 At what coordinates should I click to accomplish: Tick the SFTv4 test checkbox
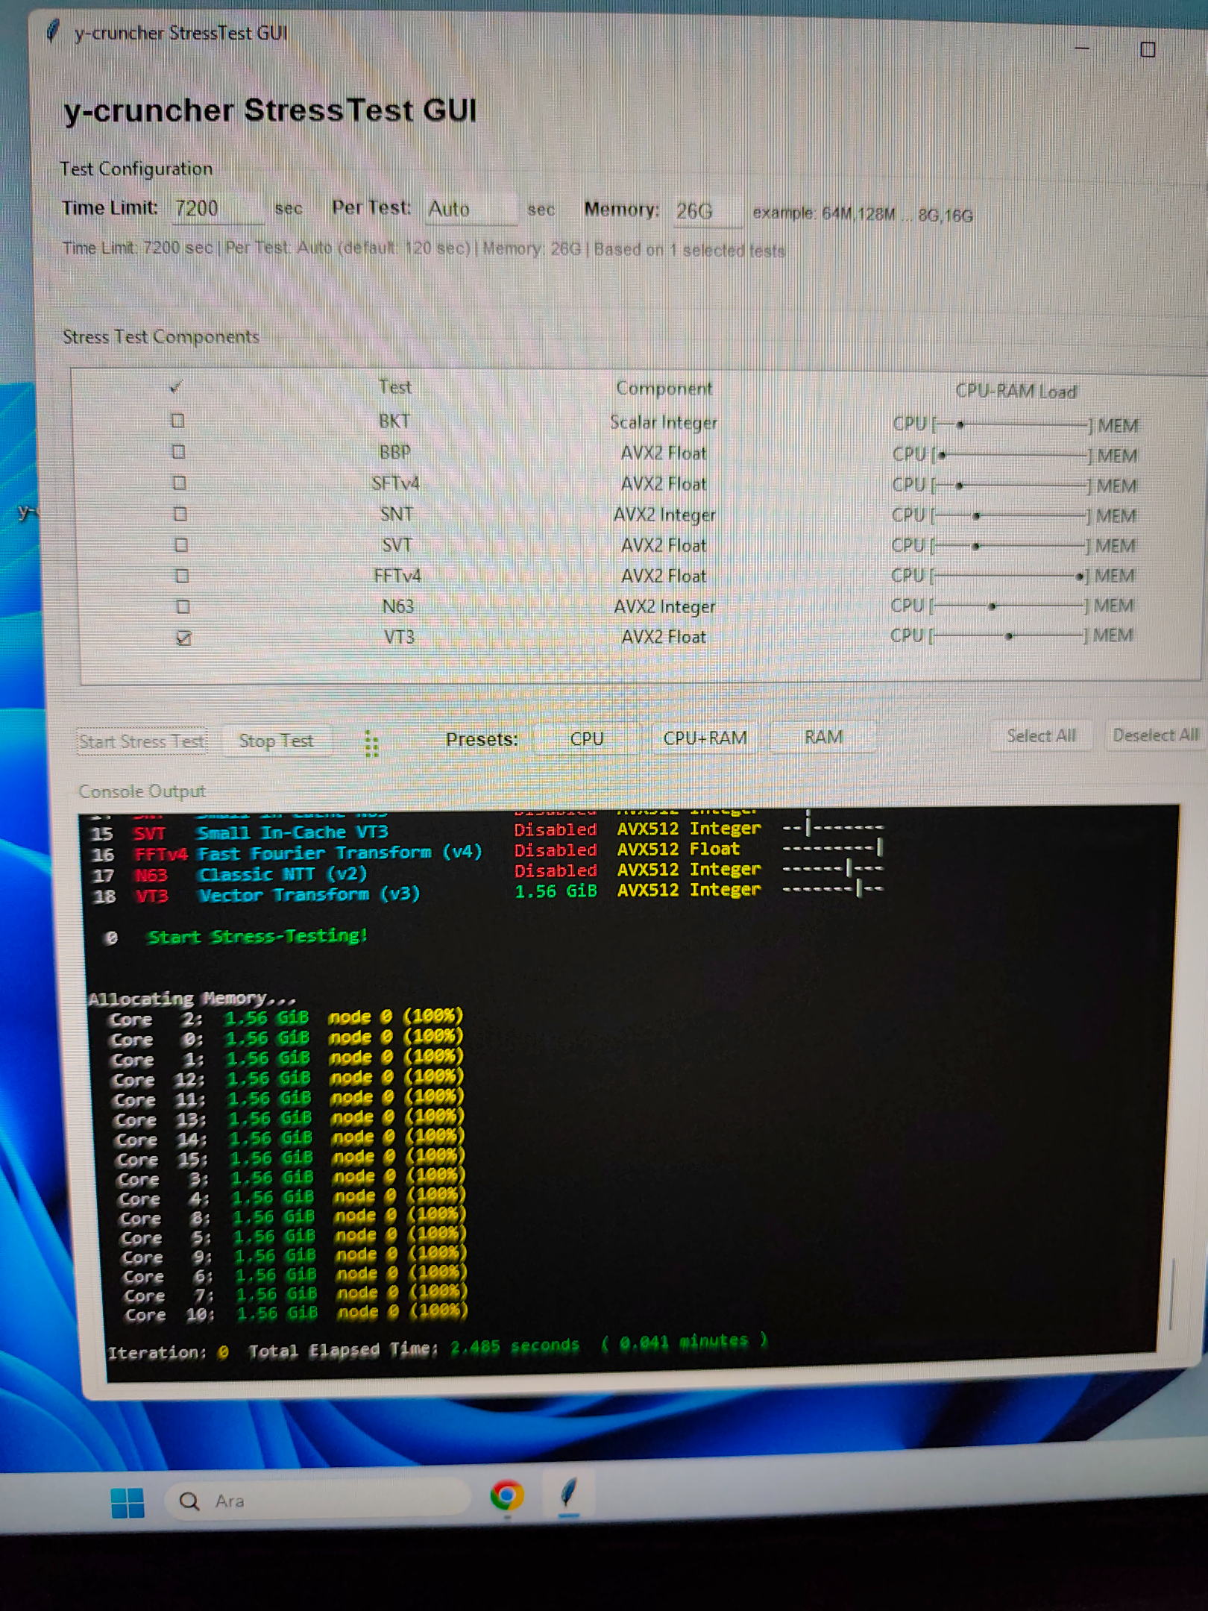pyautogui.click(x=179, y=483)
